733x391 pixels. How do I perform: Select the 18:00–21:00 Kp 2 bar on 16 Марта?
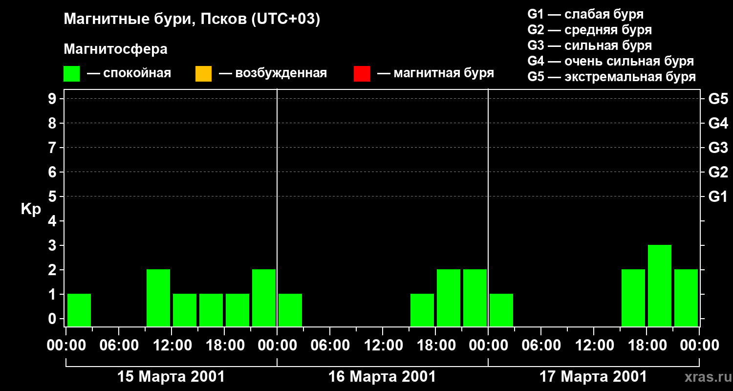pos(449,298)
